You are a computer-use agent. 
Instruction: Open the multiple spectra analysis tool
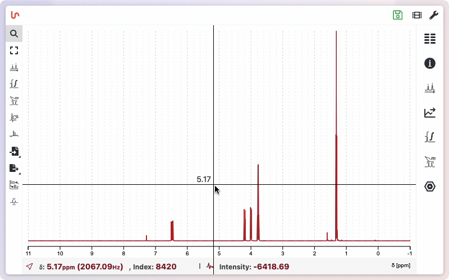tap(14, 118)
